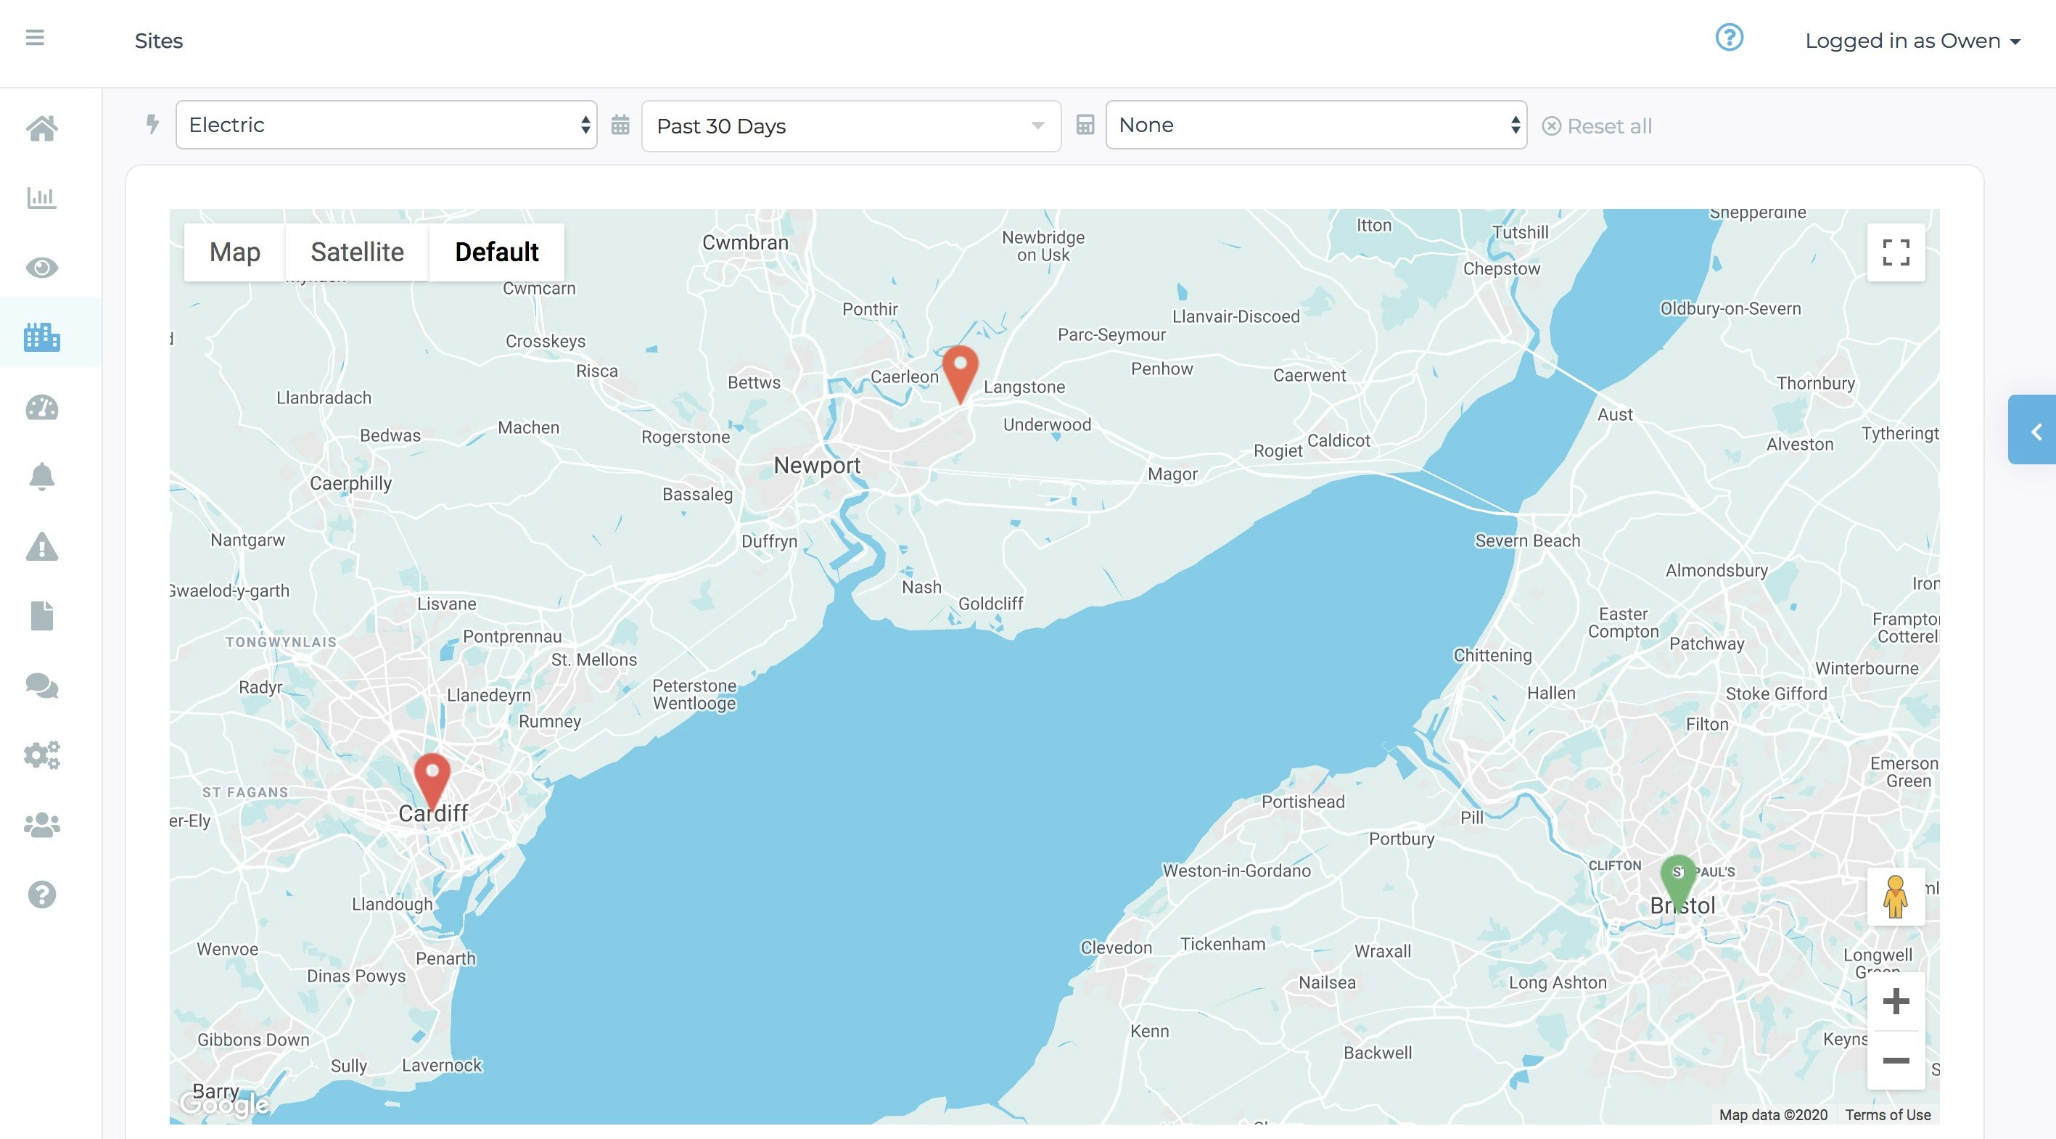Open the chat comments icon
The height and width of the screenshot is (1139, 2056).
[41, 686]
